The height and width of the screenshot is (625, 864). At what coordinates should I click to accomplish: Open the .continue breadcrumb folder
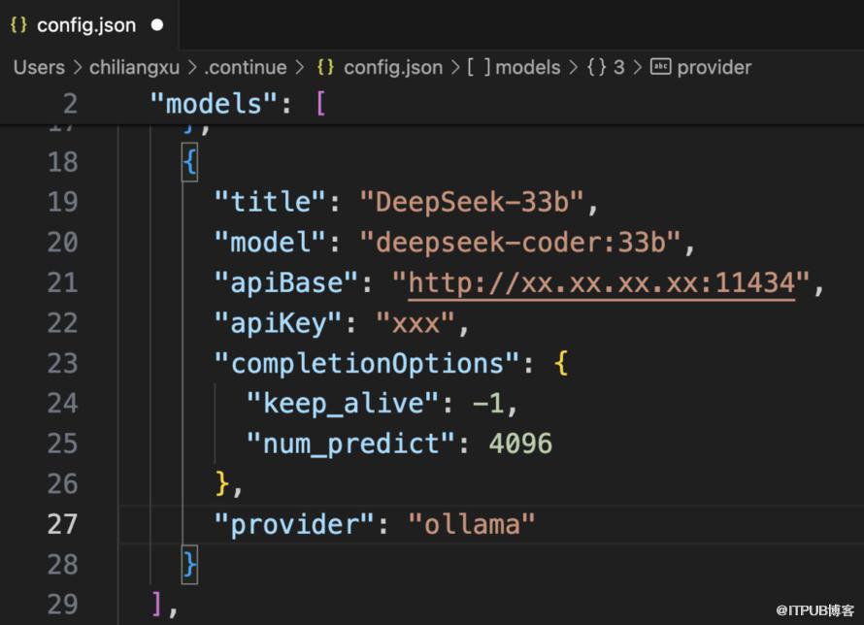[x=246, y=67]
